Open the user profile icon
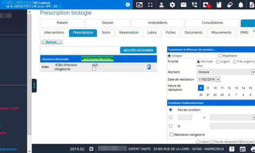Image resolution: width=255 pixels, height=153 pixels. [161, 5]
